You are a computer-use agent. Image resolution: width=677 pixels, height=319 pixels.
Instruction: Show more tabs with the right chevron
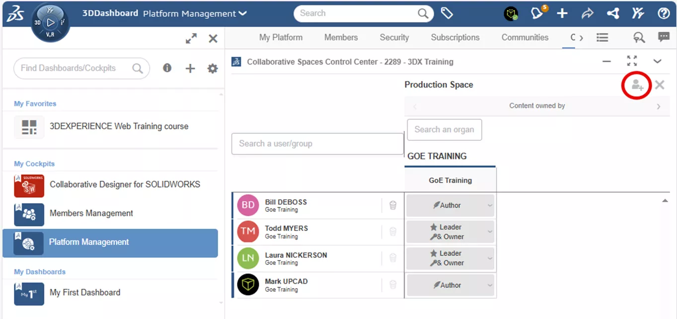tap(581, 38)
